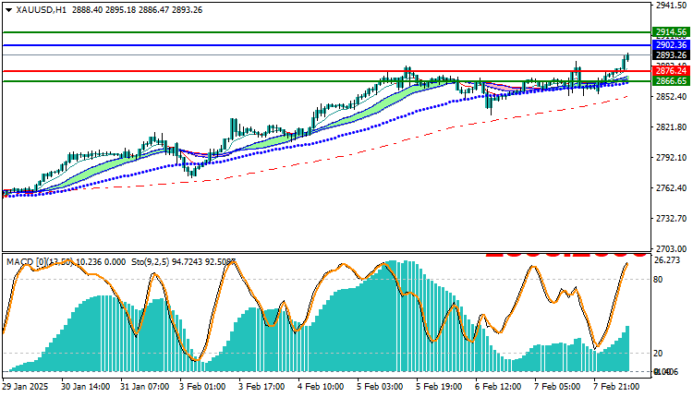The width and height of the screenshot is (693, 397).
Task: Click the 20 level on indicator scale
Action: 658,354
